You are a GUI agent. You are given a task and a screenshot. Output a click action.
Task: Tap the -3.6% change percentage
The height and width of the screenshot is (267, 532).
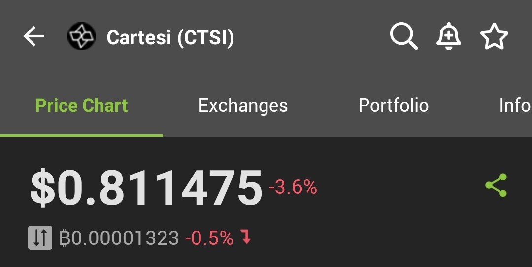coord(293,187)
